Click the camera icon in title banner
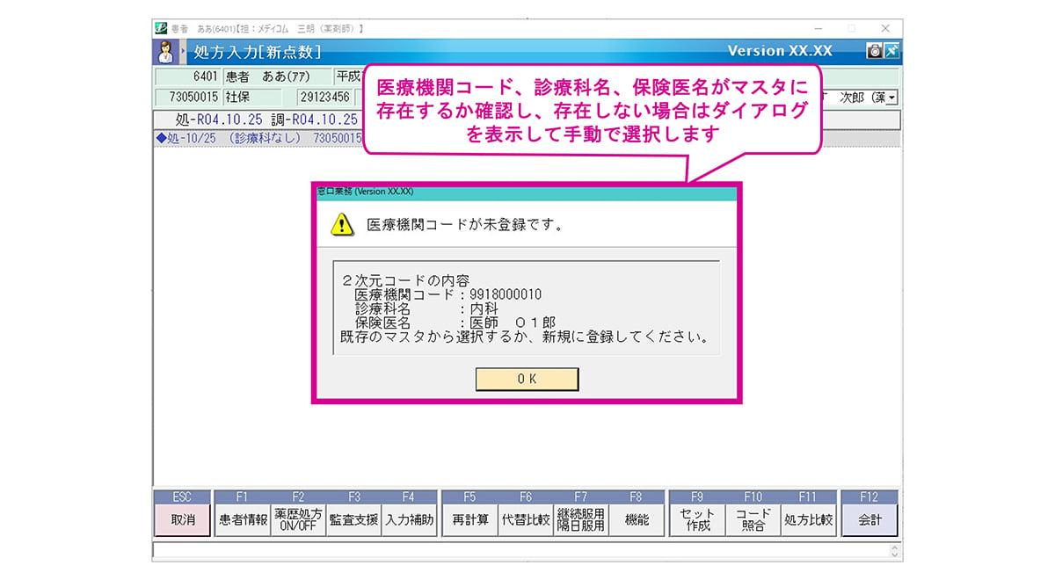1055x580 pixels. 874,51
